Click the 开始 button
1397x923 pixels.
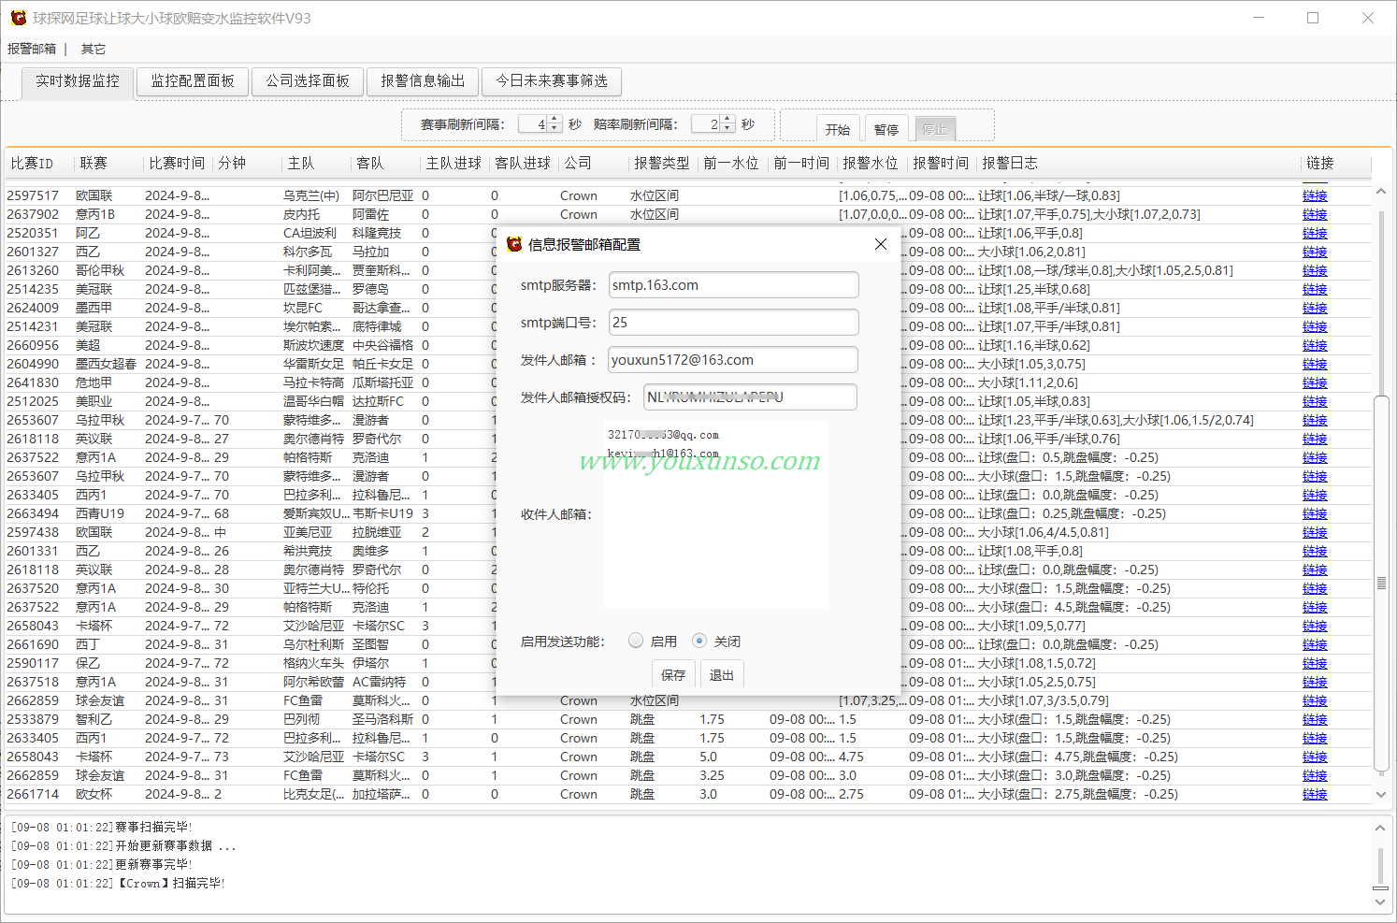[x=838, y=129]
